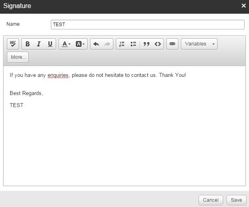Click the Cancel button
249x207 pixels.
211,200
